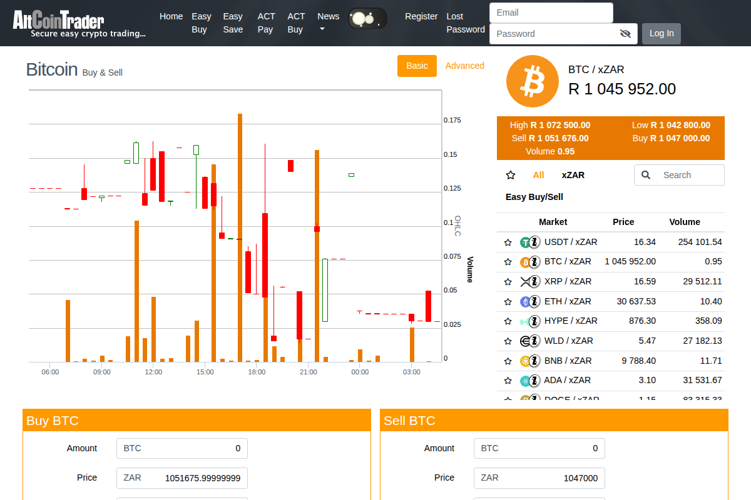
Task: Click the Low R 1 042 800.00 value
Action: pyautogui.click(x=672, y=125)
